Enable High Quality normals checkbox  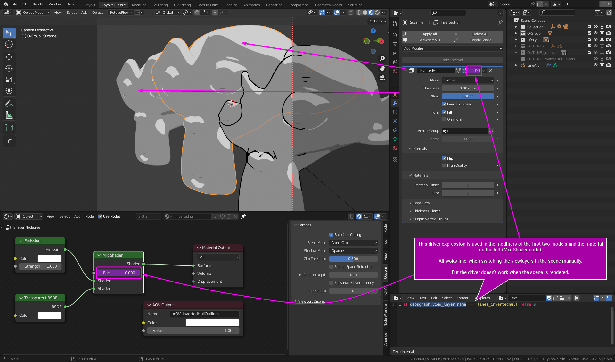444,165
